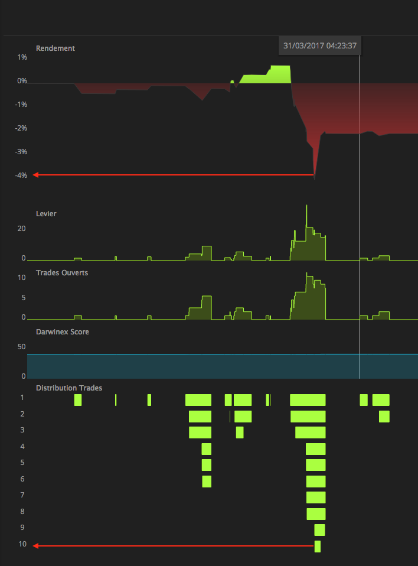Click row label 5 in Distribution Trades
The width and height of the screenshot is (418, 566).
22,463
